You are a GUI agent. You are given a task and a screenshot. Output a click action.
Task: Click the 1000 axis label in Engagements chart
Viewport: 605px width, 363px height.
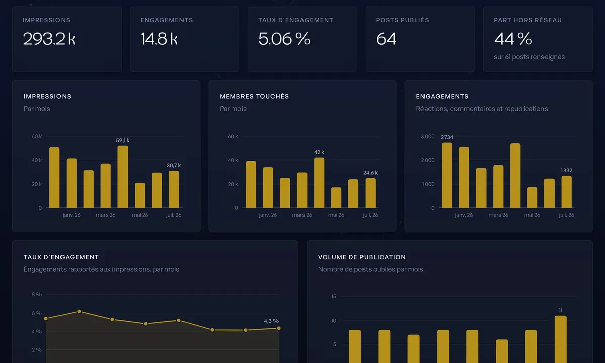click(x=428, y=184)
